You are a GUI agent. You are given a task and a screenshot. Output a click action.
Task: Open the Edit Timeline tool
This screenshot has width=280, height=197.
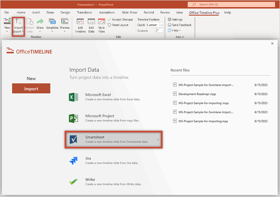(x=80, y=26)
